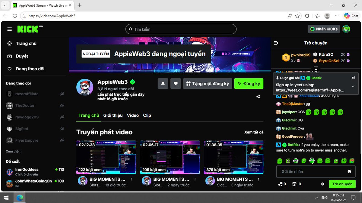
Task: Open a new browser tab
Action: coord(80,5)
